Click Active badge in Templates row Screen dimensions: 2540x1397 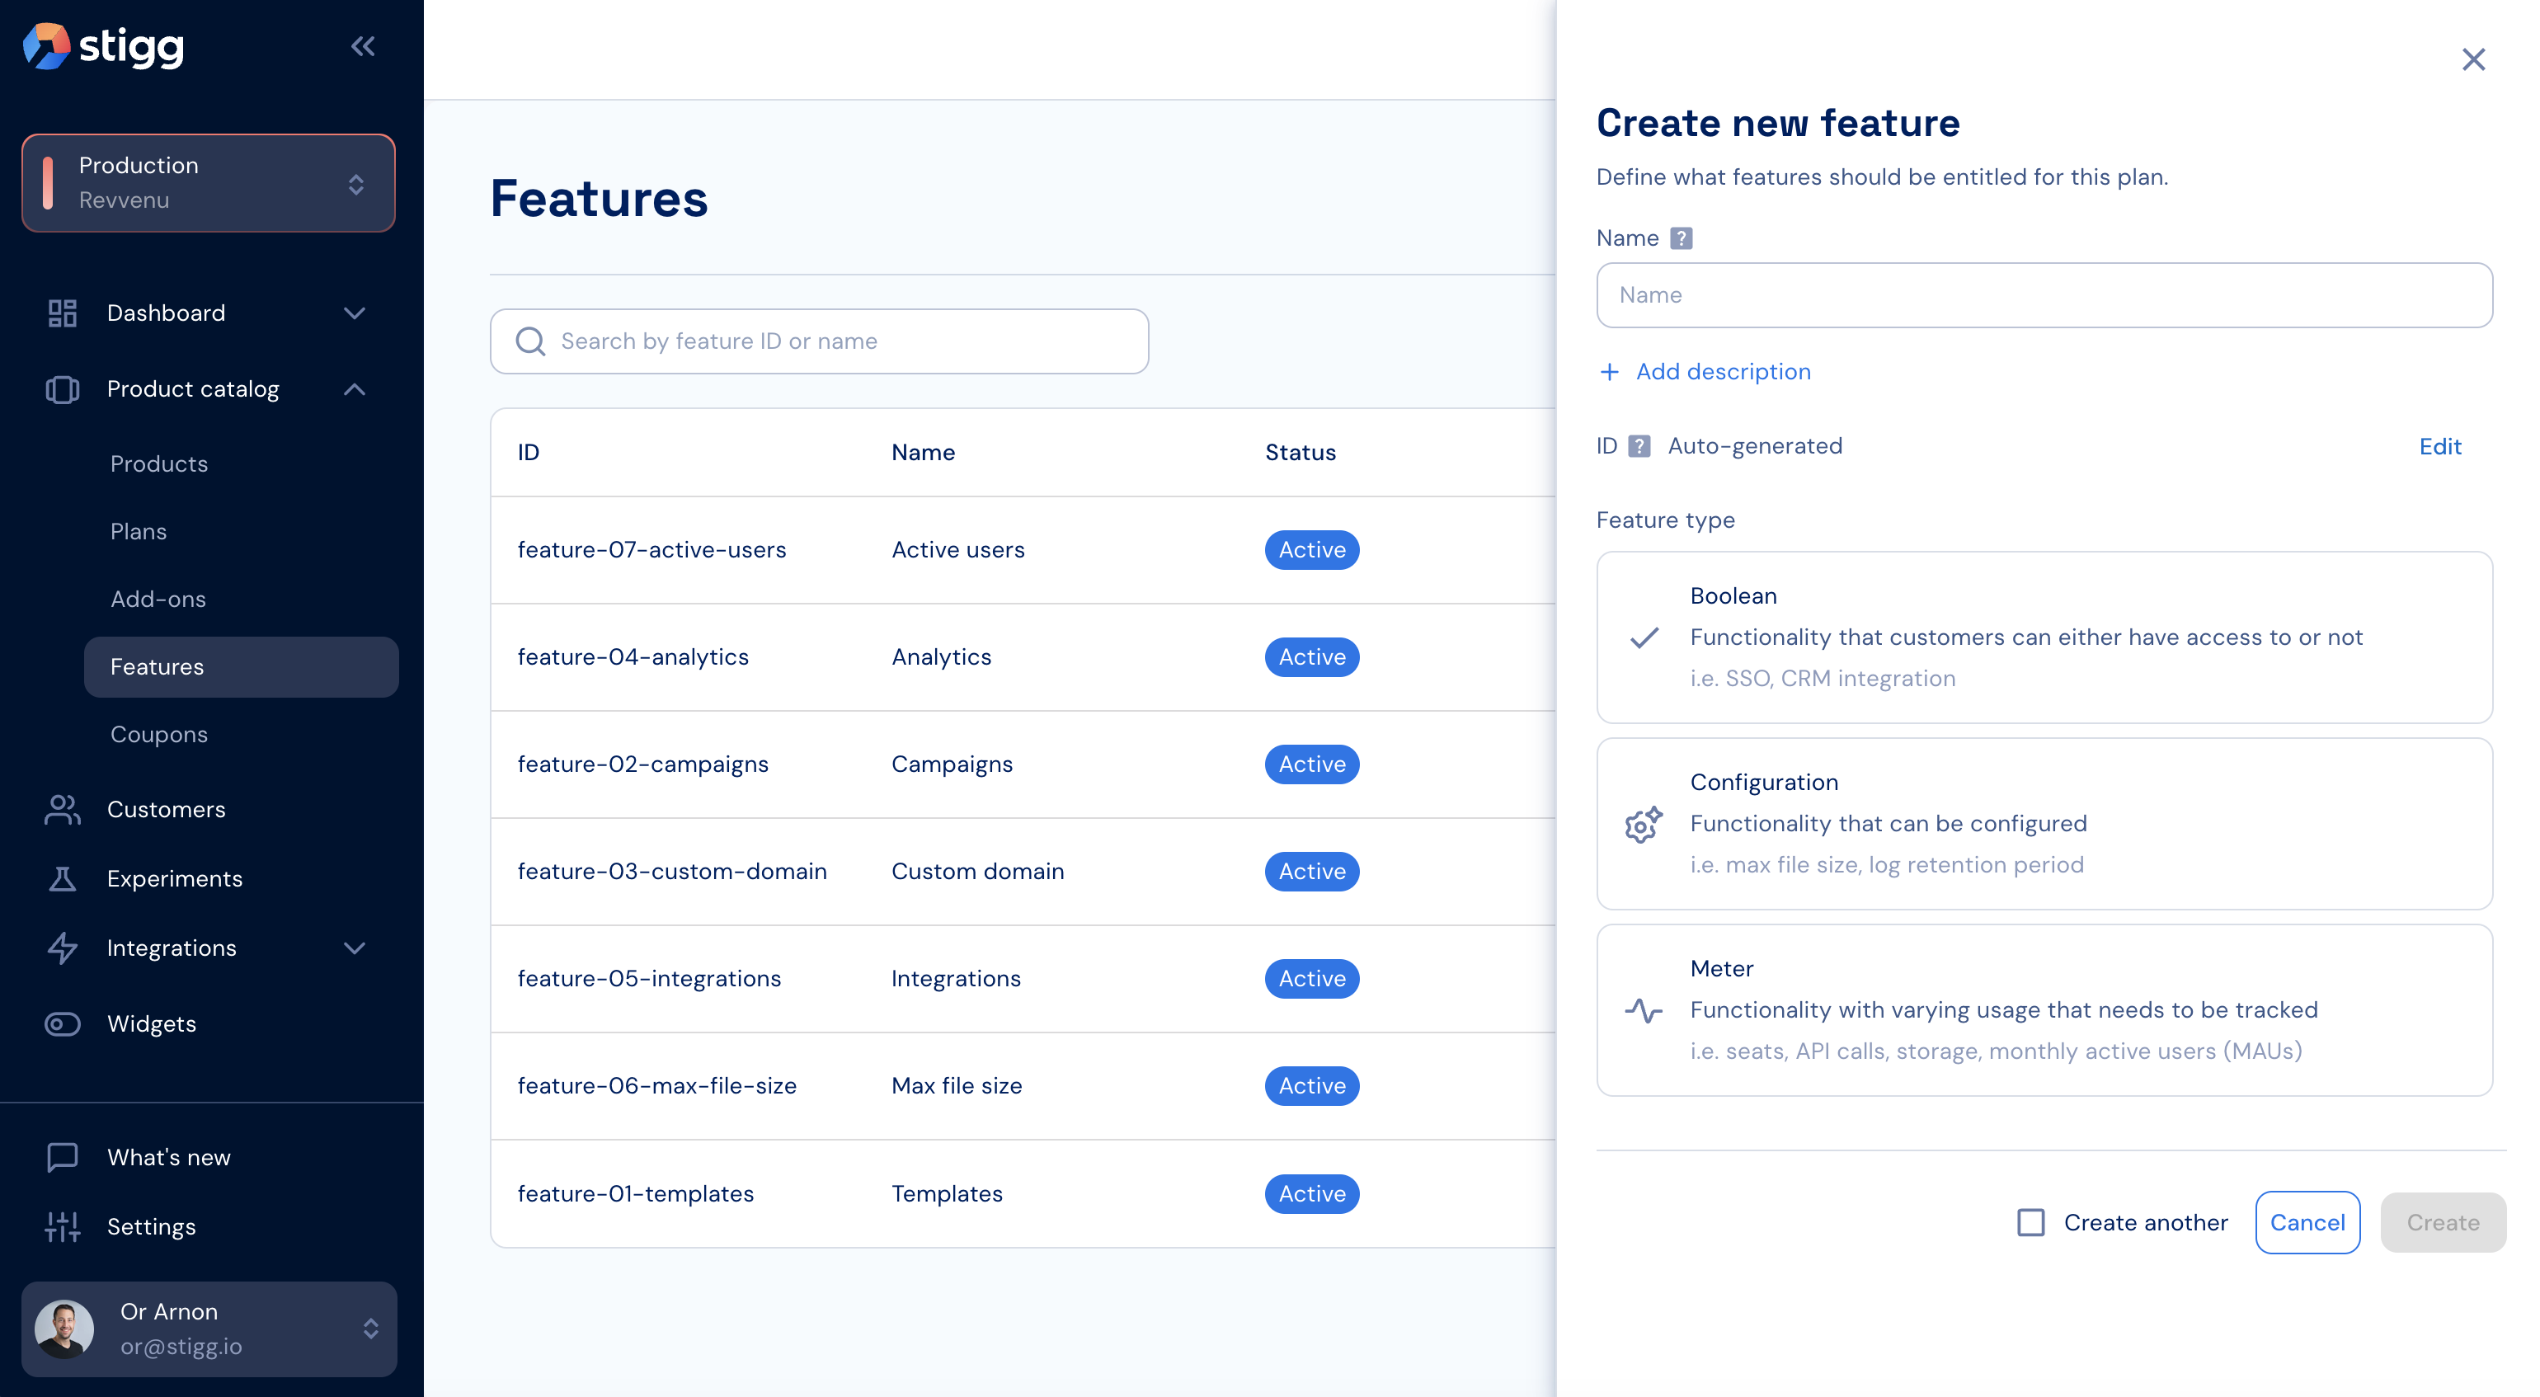coord(1311,1194)
